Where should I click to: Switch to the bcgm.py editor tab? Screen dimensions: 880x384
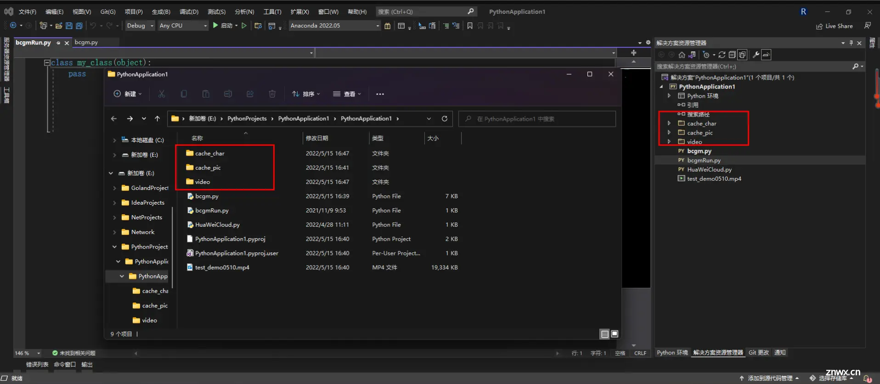[x=86, y=42]
